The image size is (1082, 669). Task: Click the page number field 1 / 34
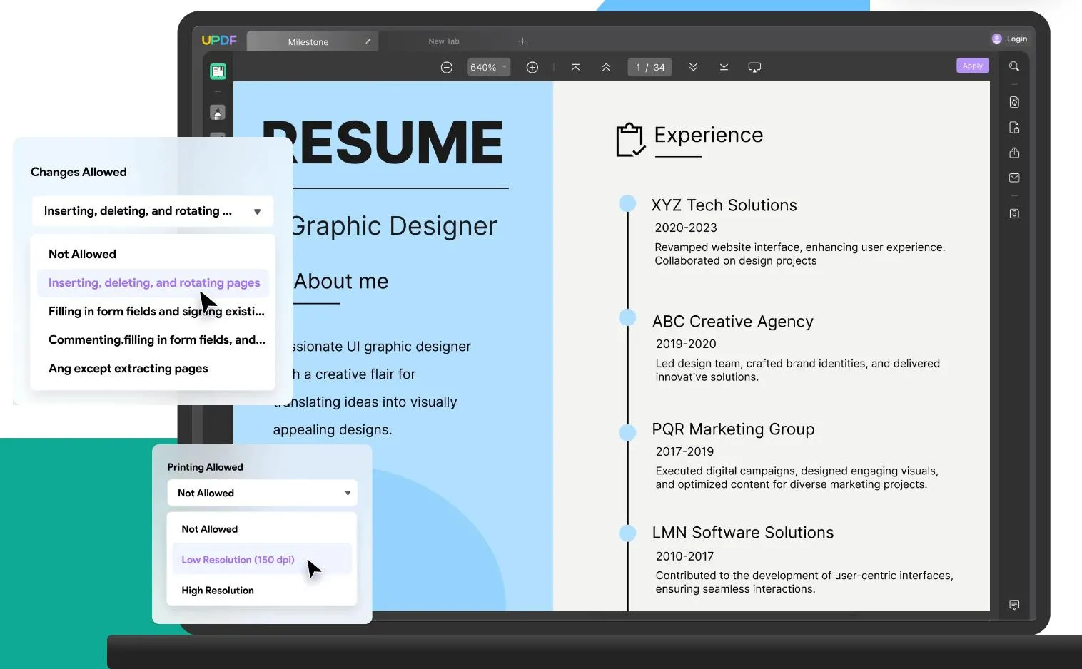point(650,67)
